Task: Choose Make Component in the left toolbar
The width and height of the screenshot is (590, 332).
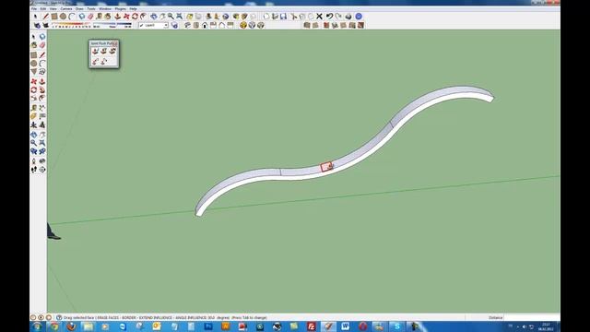Action: (x=42, y=37)
